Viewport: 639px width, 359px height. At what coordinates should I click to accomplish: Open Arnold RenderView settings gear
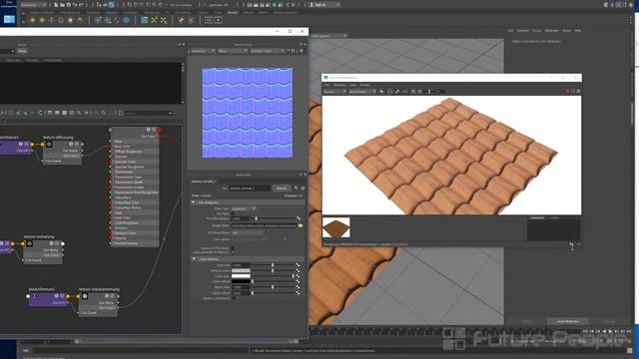pos(578,91)
